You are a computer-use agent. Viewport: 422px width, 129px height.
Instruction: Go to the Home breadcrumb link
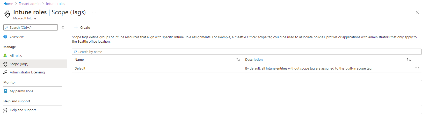(8, 4)
